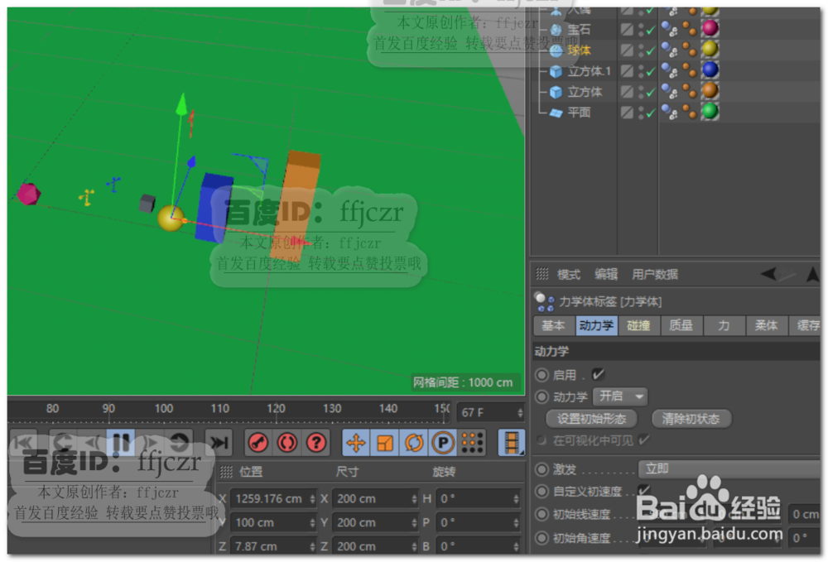The height and width of the screenshot is (562, 828).
Task: Toggle parameter keyframe recording P icon
Action: 444,442
